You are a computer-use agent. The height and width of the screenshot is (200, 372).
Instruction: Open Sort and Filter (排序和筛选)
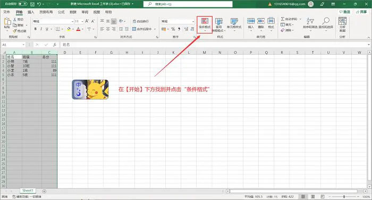310,24
